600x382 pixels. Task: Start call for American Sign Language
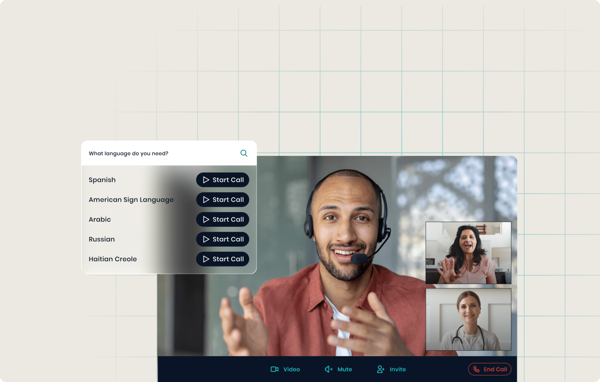(x=223, y=199)
